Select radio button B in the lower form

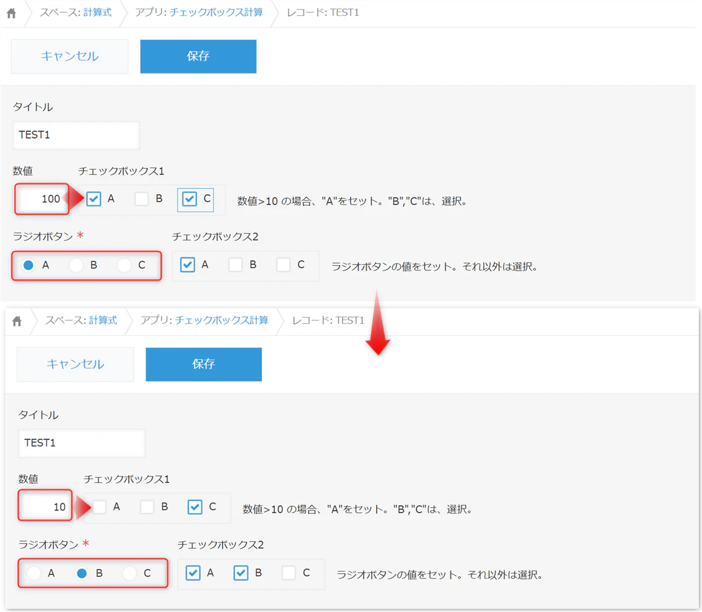82,574
